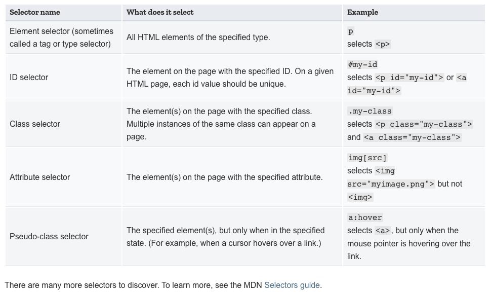Click the '<a class="my-class">' code snippet
This screenshot has height=294, width=492.
tap(412, 137)
